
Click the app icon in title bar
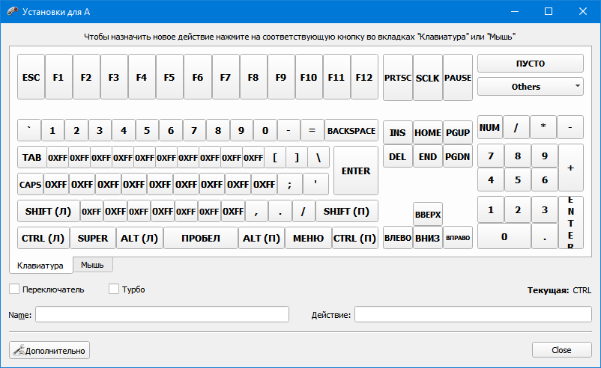pyautogui.click(x=11, y=11)
